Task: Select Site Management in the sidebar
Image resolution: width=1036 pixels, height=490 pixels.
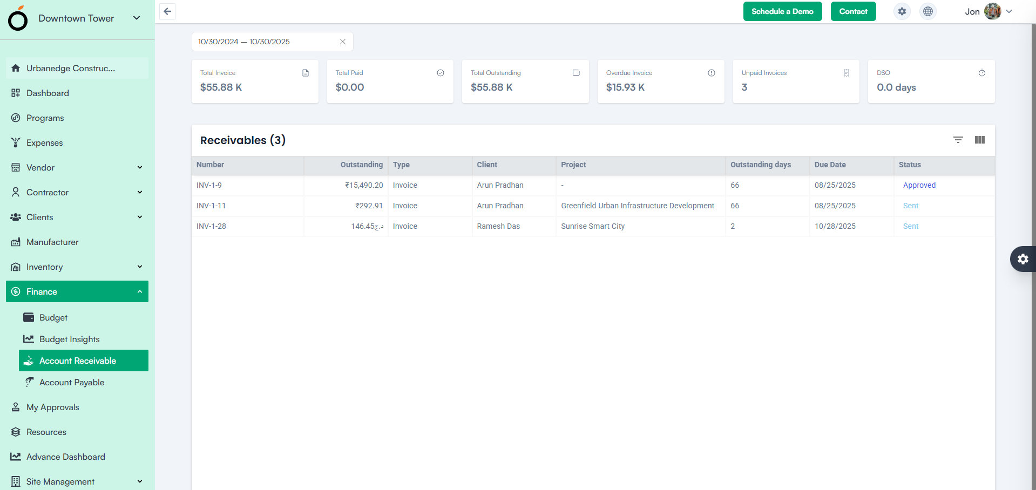Action: [60, 481]
